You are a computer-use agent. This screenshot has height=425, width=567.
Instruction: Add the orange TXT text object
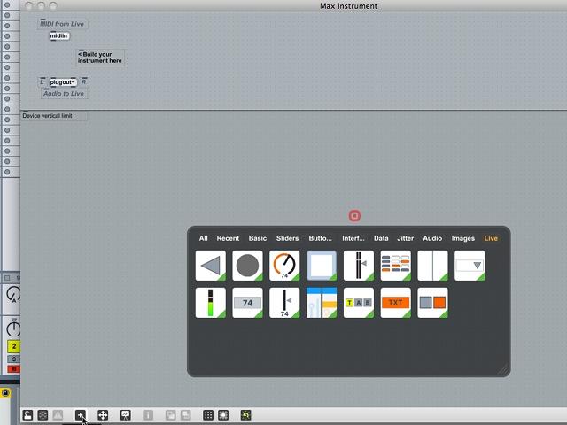(x=396, y=303)
